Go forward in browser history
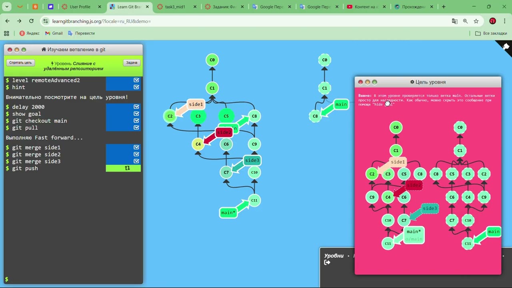 19,21
